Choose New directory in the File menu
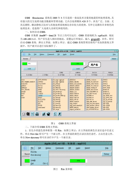Image resolution: width=134 pixels, height=190 pixels. coord(36,155)
